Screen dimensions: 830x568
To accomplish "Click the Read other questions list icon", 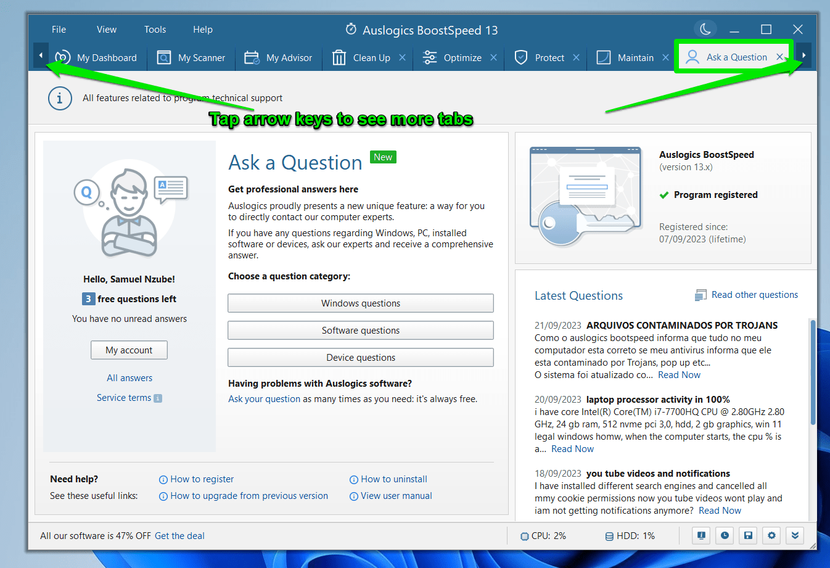I will 701,295.
